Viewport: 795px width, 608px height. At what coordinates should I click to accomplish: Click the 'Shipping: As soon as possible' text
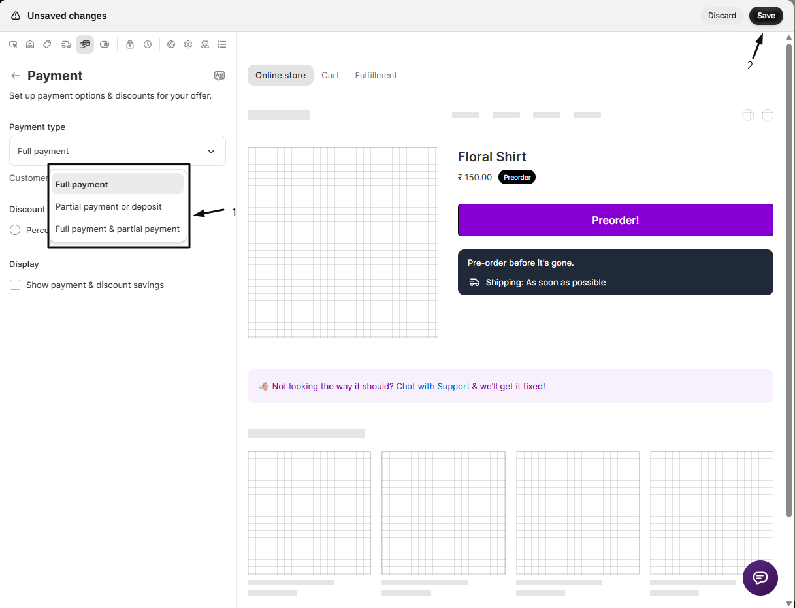point(546,283)
